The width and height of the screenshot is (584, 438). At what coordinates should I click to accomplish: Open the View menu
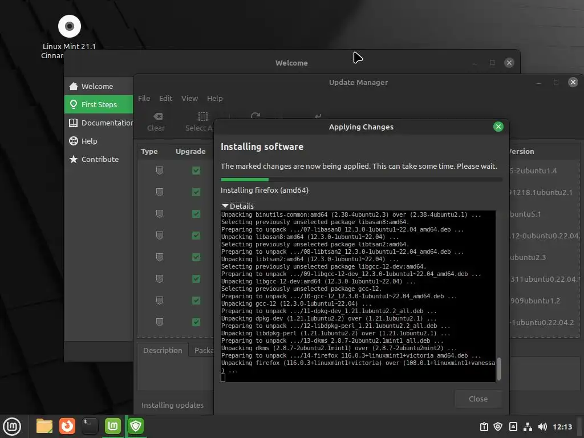click(189, 98)
